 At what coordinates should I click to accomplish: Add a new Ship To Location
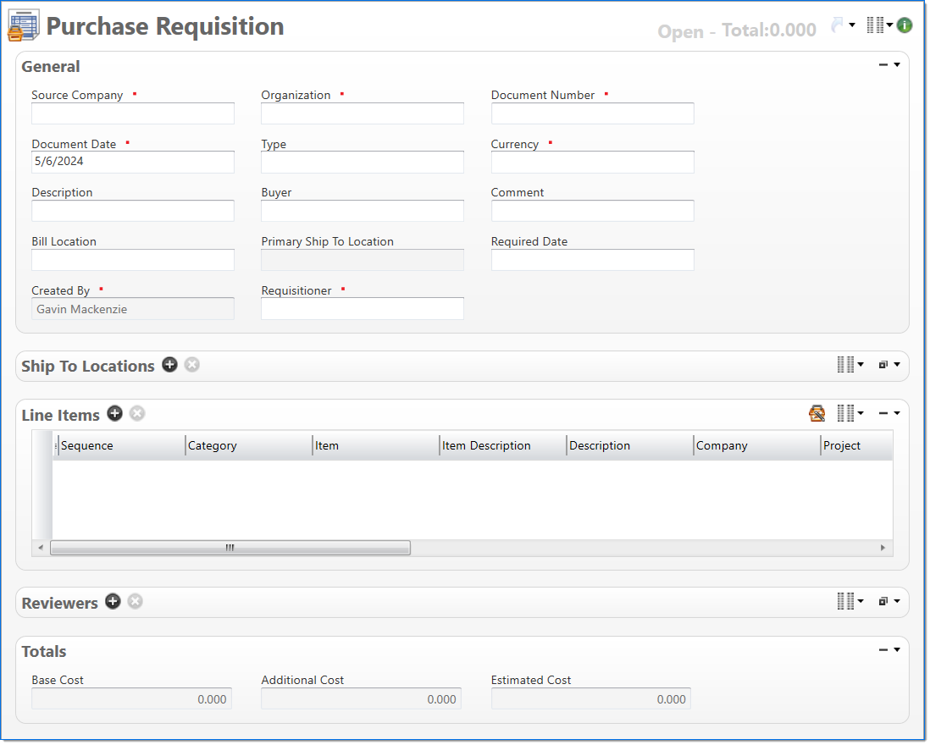(x=170, y=365)
